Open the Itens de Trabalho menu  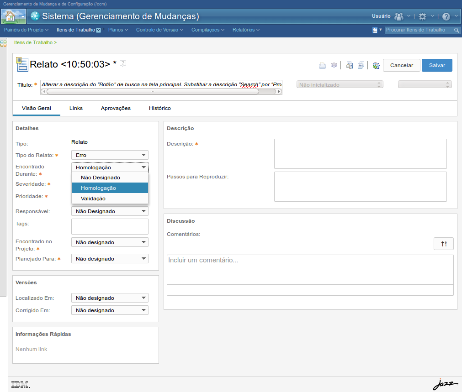click(x=79, y=30)
